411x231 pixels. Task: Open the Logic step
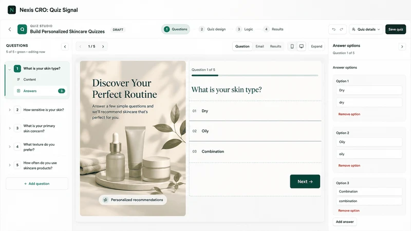pos(245,29)
